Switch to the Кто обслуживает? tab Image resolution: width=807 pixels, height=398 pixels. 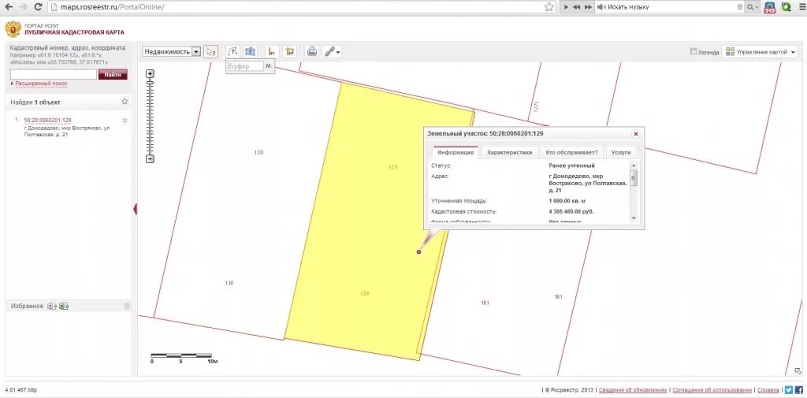pyautogui.click(x=571, y=152)
